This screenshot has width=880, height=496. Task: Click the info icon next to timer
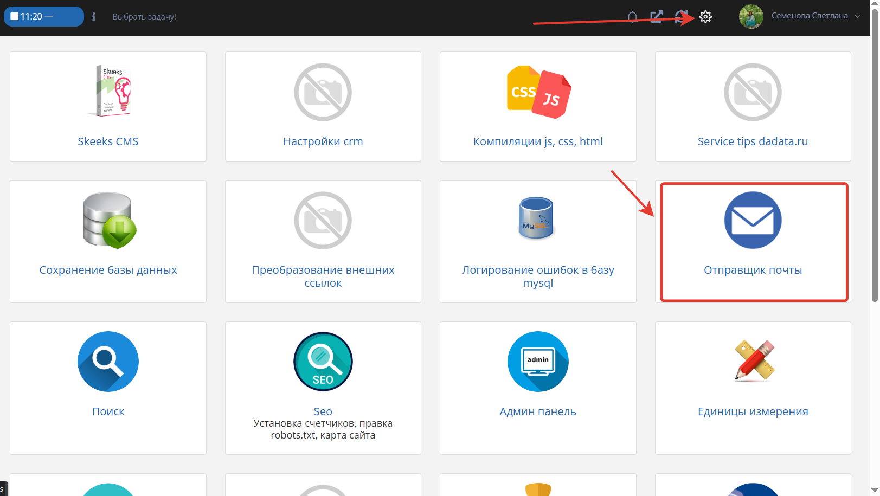click(x=94, y=17)
